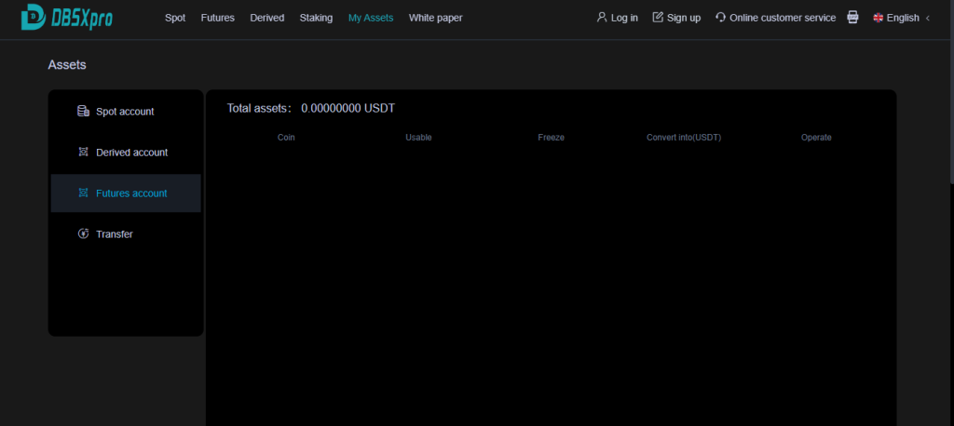
Task: Open the White paper link
Action: click(x=436, y=19)
